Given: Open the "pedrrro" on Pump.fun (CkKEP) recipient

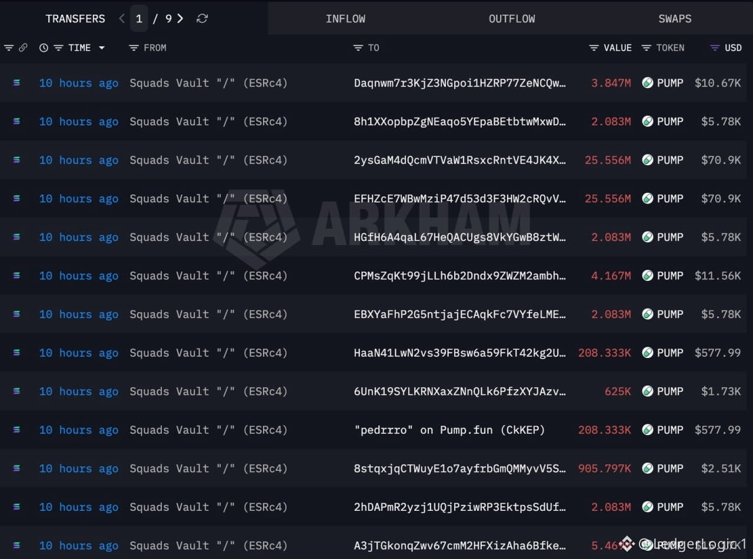Looking at the screenshot, I should (449, 430).
